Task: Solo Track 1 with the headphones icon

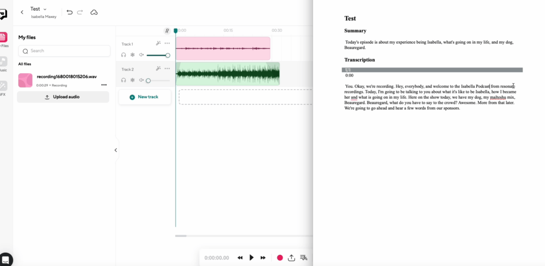Action: [123, 55]
